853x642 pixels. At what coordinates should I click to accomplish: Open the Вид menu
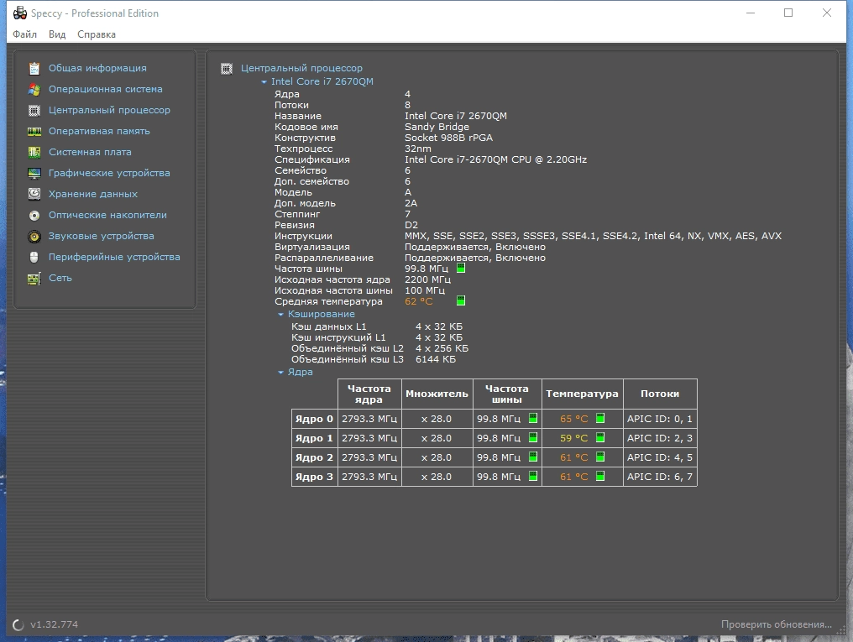[57, 34]
